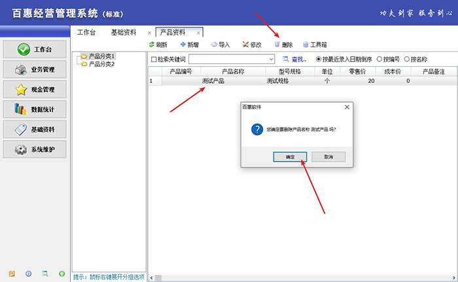Open 现金管理 with star icon
Screen dimensions: 458x282
click(35, 90)
